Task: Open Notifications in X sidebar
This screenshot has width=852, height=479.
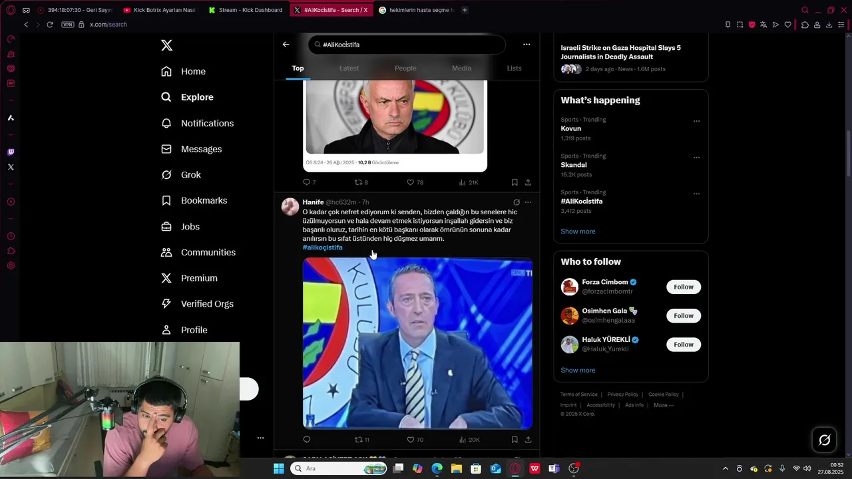Action: coord(198,123)
